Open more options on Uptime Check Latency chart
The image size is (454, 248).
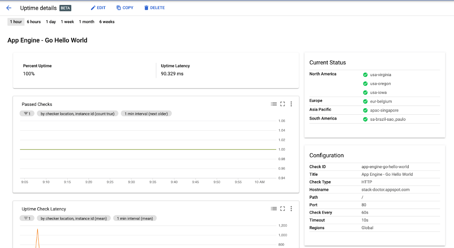tap(291, 209)
